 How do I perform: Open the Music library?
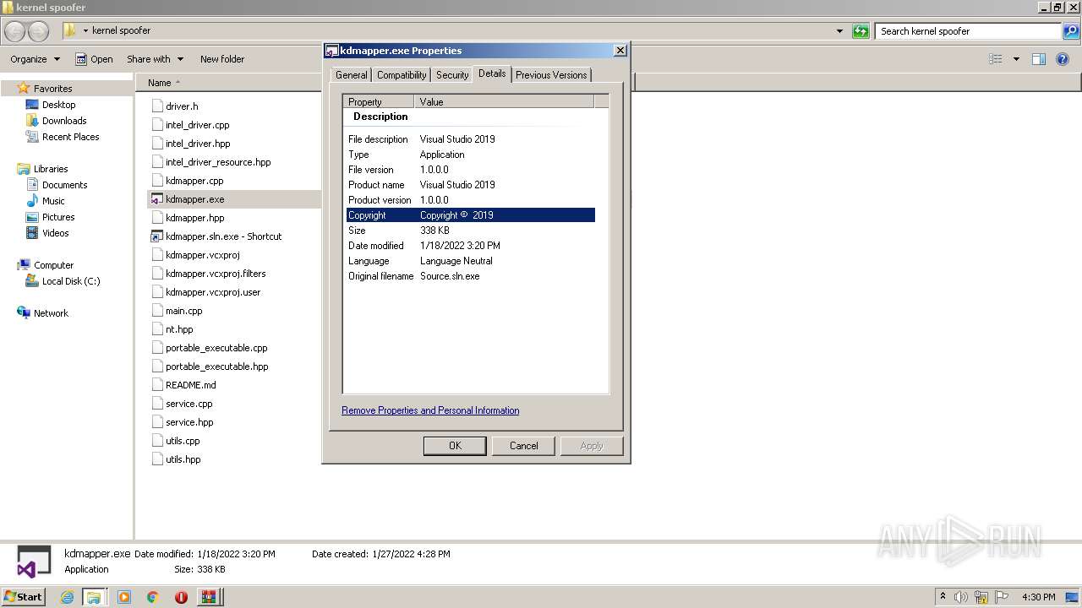(53, 201)
